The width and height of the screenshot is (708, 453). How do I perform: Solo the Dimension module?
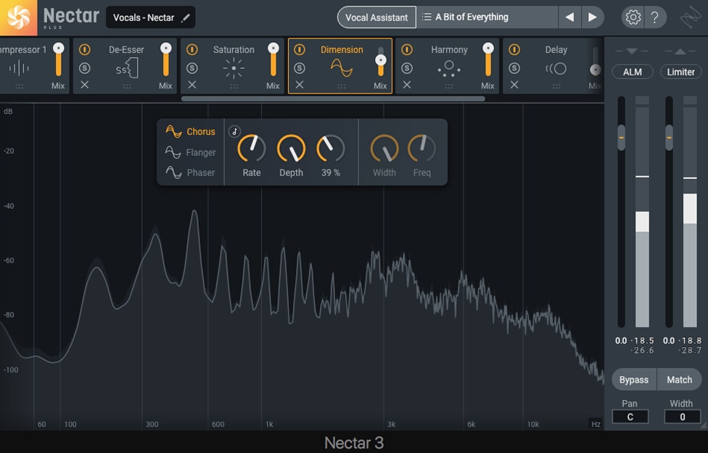[300, 68]
